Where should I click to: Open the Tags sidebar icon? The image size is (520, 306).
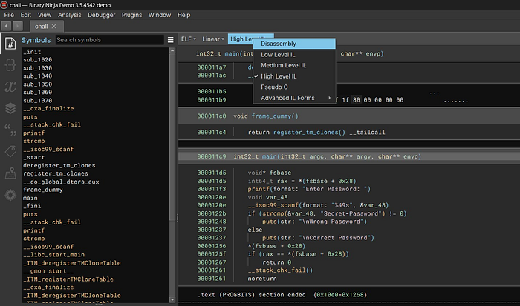pyautogui.click(x=10, y=151)
